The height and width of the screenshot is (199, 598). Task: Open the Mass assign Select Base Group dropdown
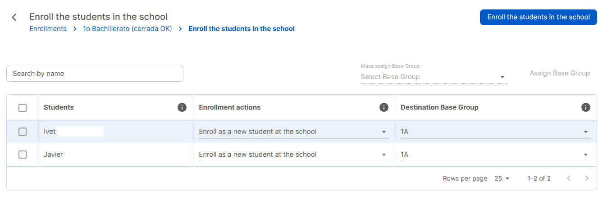click(x=434, y=77)
